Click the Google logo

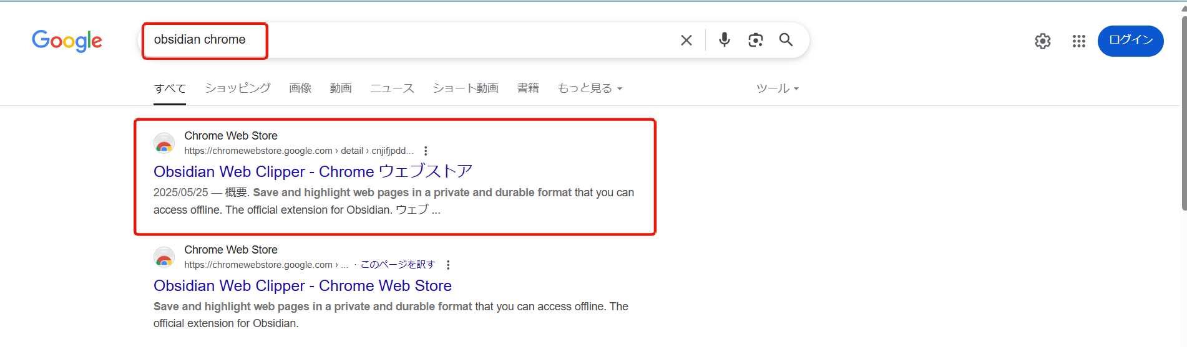67,40
